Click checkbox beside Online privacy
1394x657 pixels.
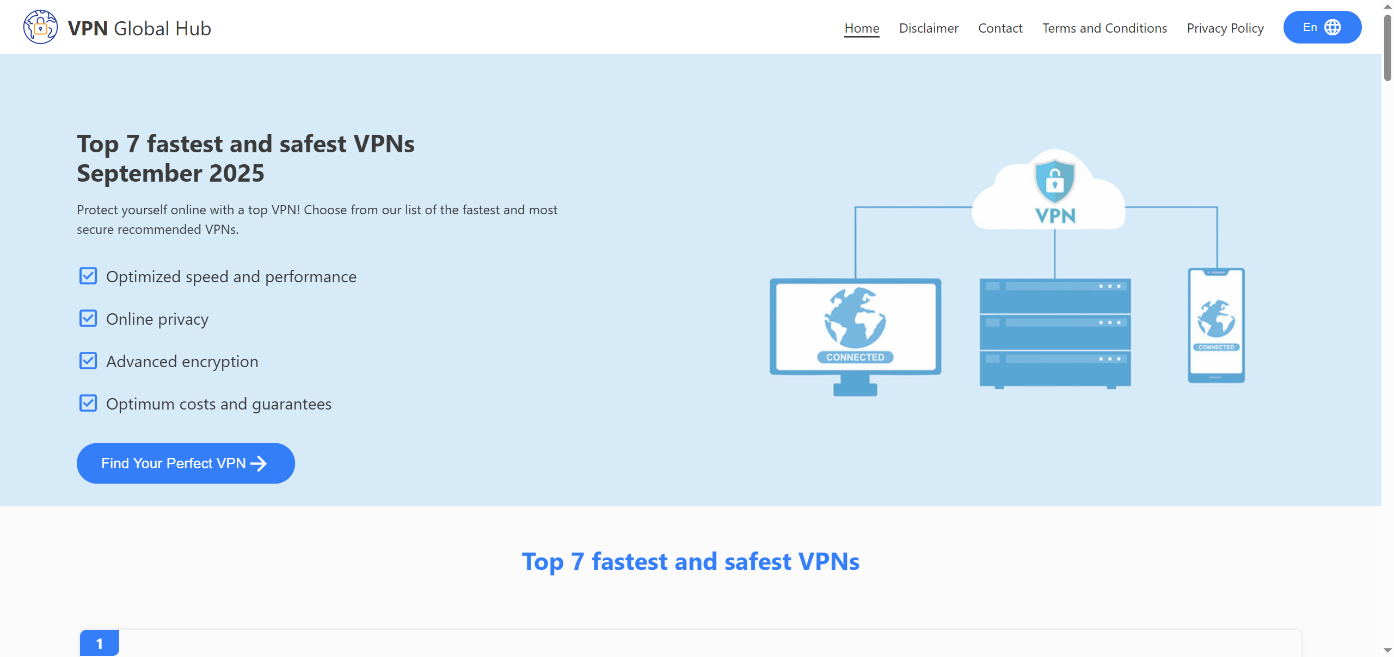[88, 319]
